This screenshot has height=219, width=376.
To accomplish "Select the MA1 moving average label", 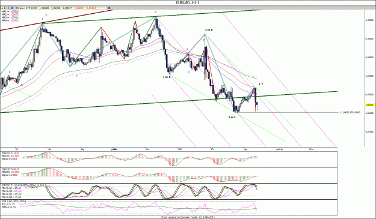I will (x=10, y=11).
